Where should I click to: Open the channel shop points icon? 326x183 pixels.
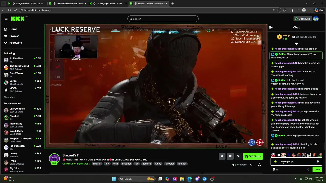click(274, 170)
